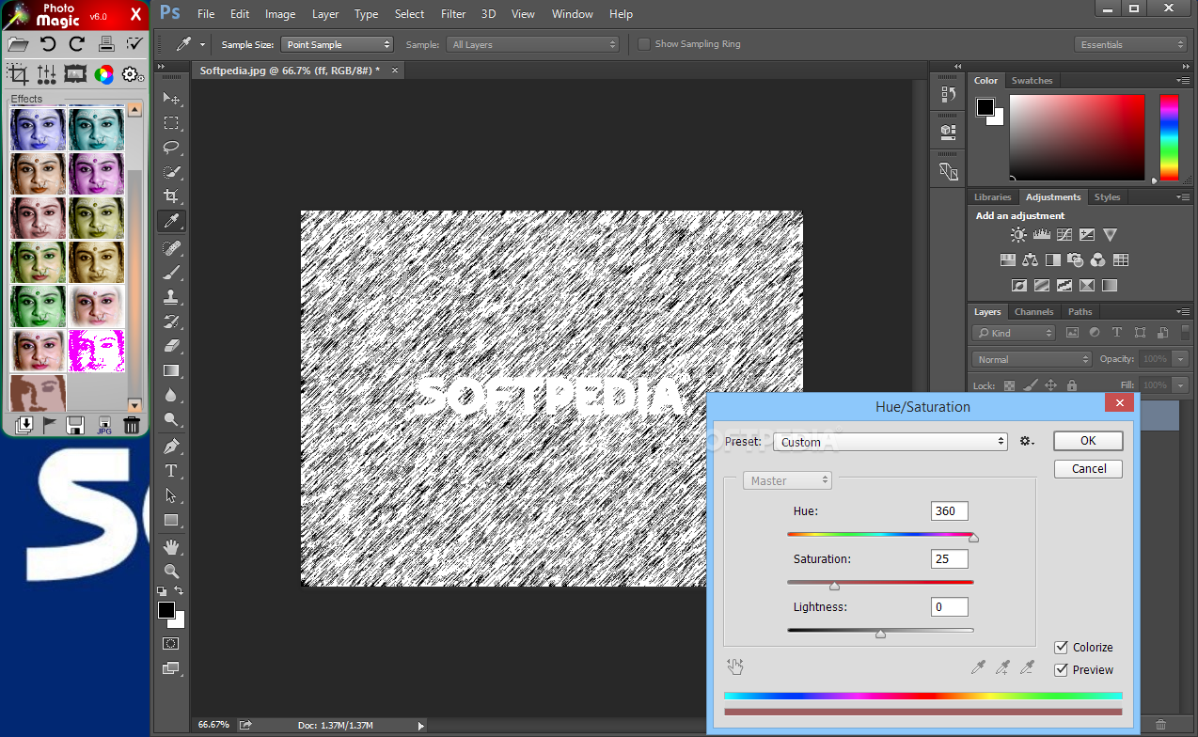Toggle lock transparent pixels
This screenshot has height=737, width=1198.
(x=1009, y=385)
